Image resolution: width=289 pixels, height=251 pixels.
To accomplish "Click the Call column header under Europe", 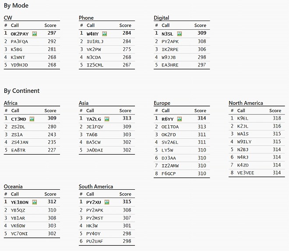I will (x=166, y=111).
